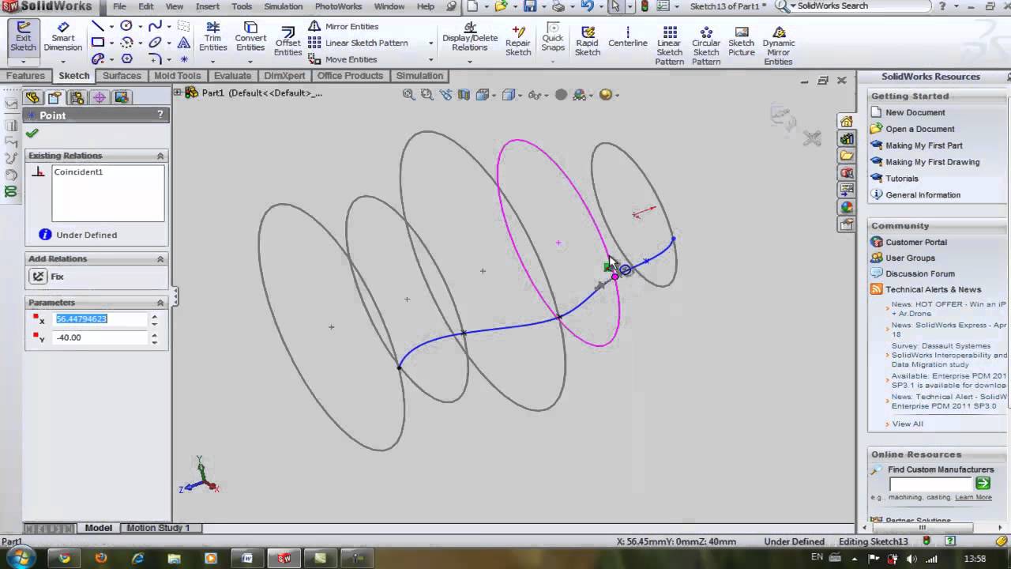This screenshot has height=569, width=1011.
Task: Collapse the Existing Relations section
Action: (x=160, y=156)
